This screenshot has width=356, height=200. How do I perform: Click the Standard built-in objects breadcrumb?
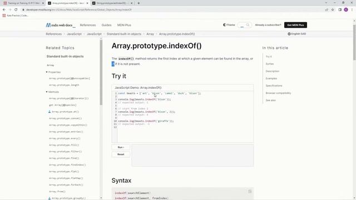(x=124, y=34)
